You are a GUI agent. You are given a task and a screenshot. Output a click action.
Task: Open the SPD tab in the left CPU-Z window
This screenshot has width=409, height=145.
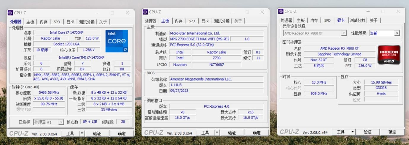pyautogui.click(x=57, y=22)
